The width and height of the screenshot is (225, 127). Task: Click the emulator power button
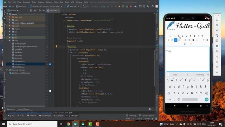[217, 20]
